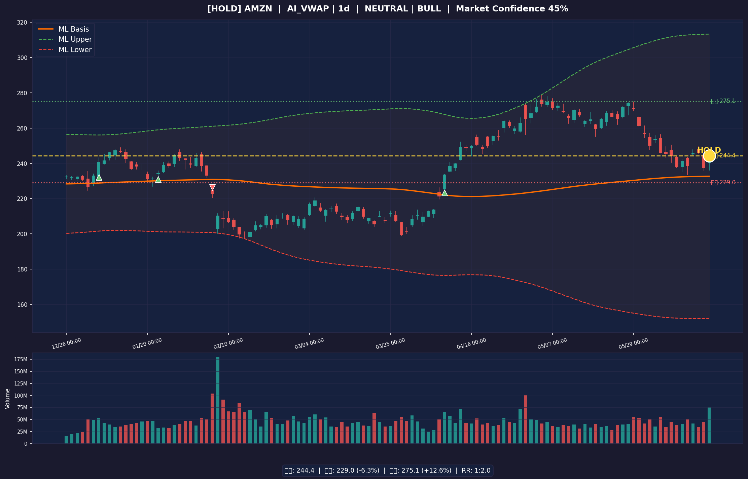748x479 pixels.
Task: Click the 160 price axis label
Action: 22,305
